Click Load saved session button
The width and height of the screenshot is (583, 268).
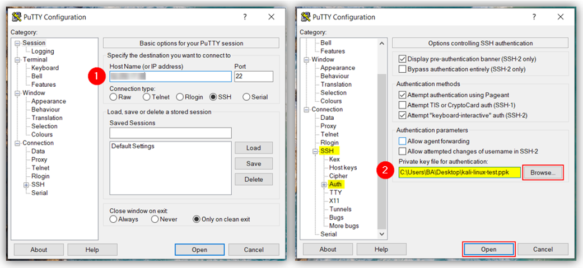click(x=254, y=148)
